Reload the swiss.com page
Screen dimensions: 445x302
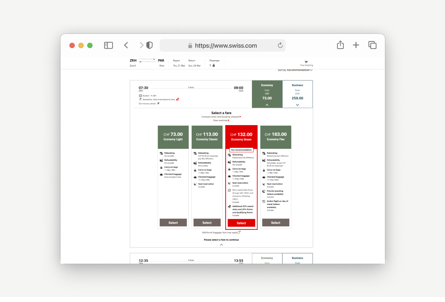tap(280, 45)
